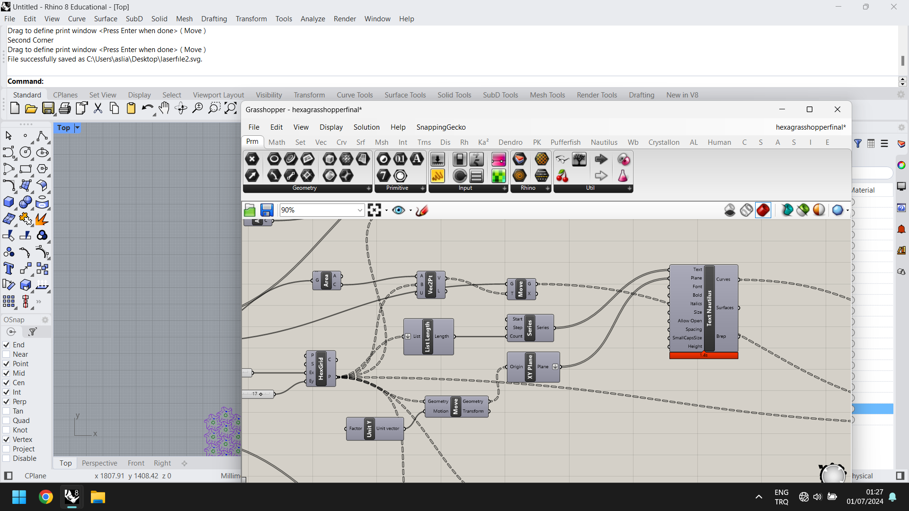Add the Point geometry parameter
This screenshot has width=909, height=511.
(252, 159)
